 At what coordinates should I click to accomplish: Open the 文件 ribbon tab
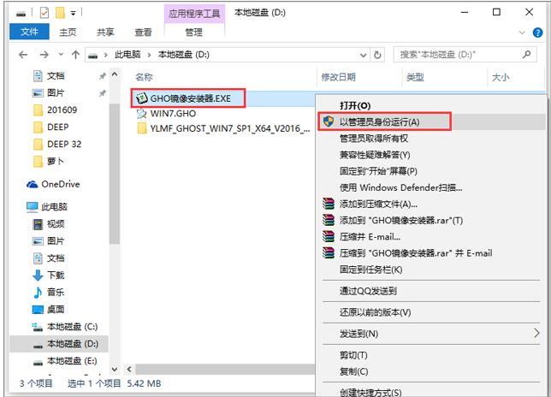29,33
